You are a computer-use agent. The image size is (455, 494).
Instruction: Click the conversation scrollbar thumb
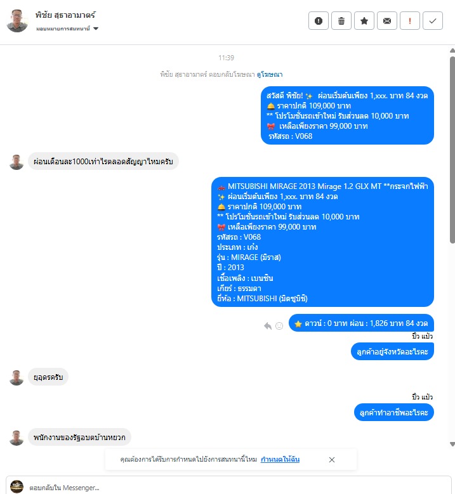click(x=452, y=150)
